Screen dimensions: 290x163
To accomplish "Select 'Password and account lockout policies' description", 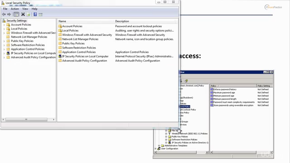I will coord(139,26).
